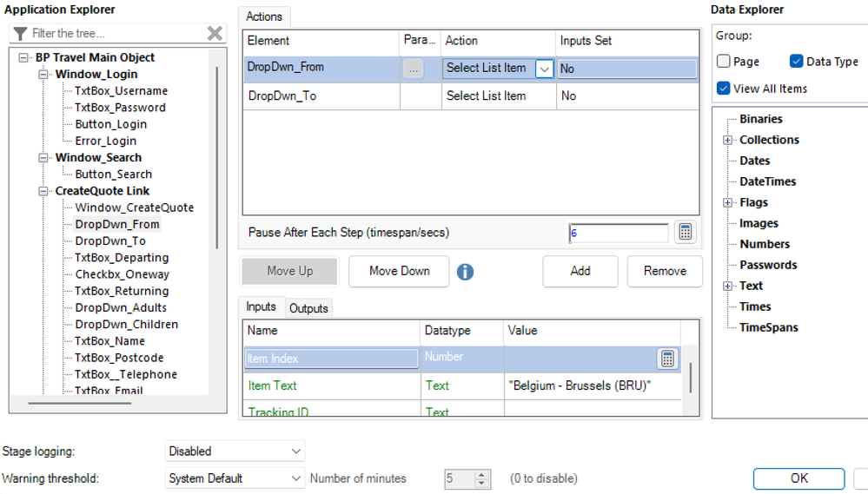Select DropDwn_To in the application tree
The height and width of the screenshot is (494, 868).
(110, 241)
